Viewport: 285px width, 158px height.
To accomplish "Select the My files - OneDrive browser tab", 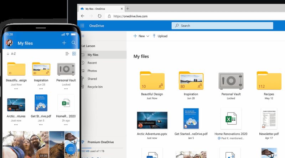I will (x=102, y=9).
